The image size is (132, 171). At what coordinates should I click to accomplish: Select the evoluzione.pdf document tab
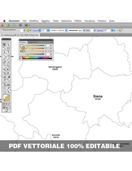click(x=20, y=35)
